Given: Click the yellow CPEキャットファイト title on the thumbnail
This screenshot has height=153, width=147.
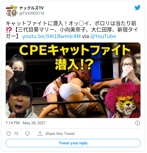Looking at the screenshot, I should click(x=75, y=50).
